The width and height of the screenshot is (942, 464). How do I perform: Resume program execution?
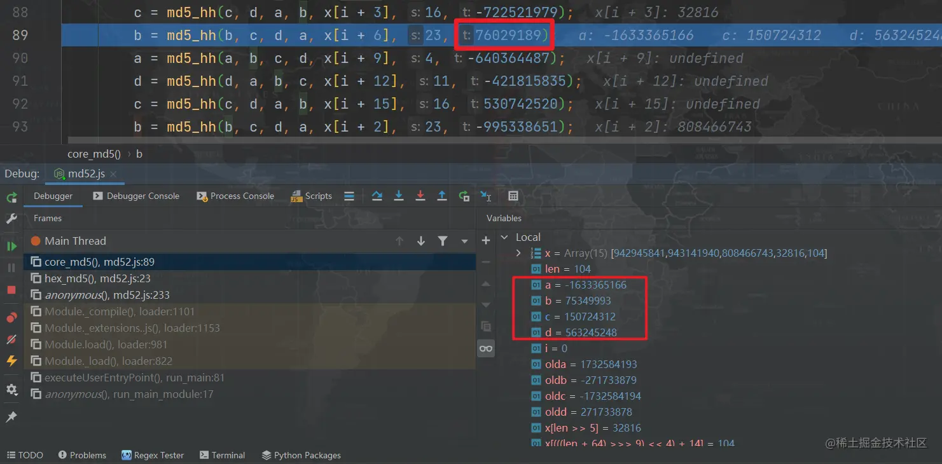pos(11,246)
